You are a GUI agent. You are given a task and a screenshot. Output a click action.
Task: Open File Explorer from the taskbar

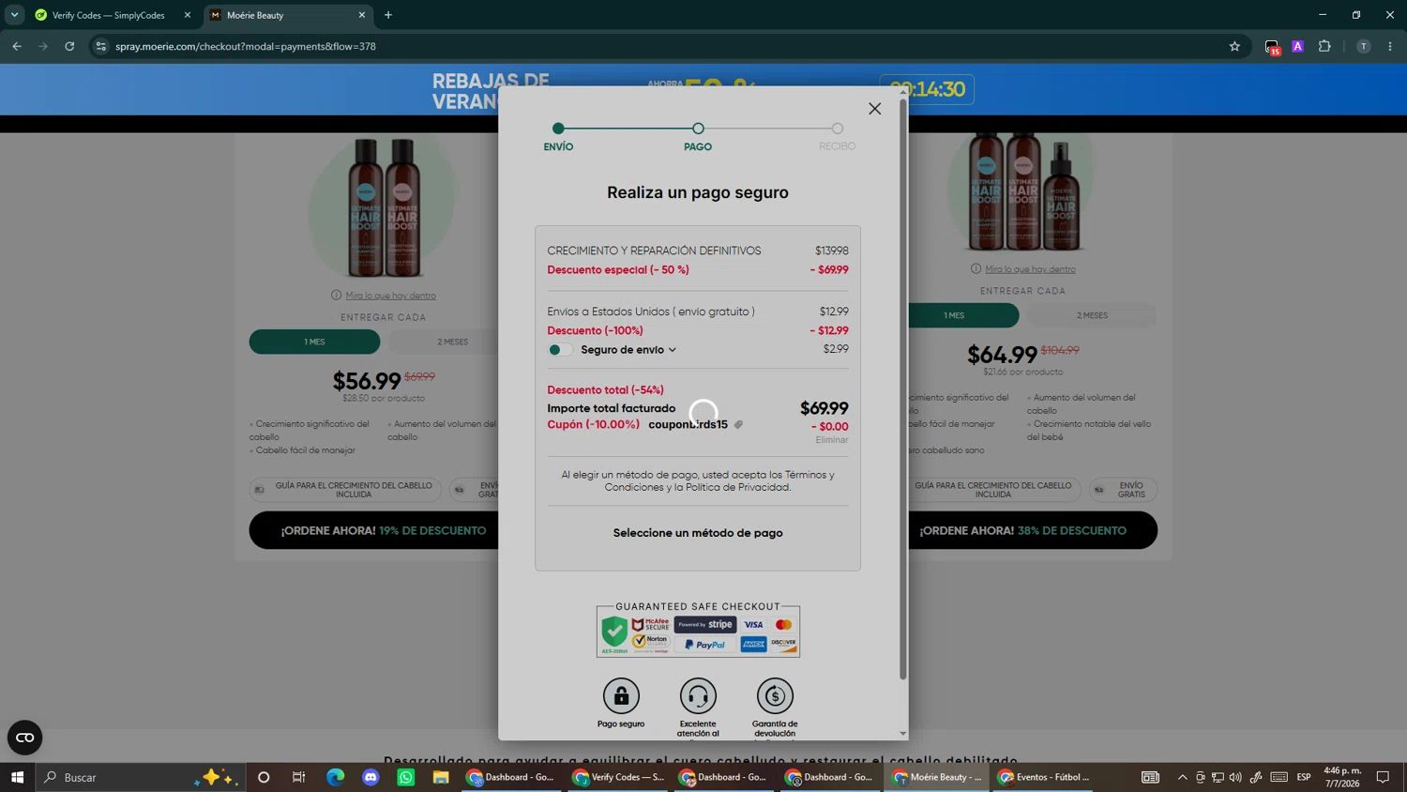coord(440,777)
